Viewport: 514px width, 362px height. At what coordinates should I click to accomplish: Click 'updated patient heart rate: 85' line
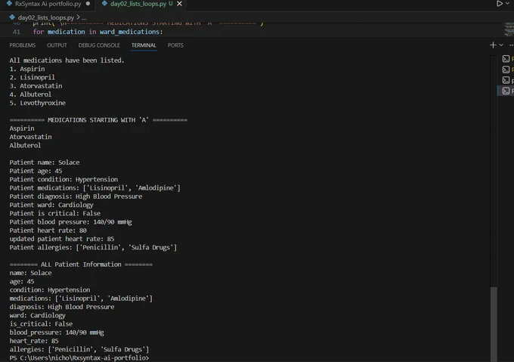(62, 239)
